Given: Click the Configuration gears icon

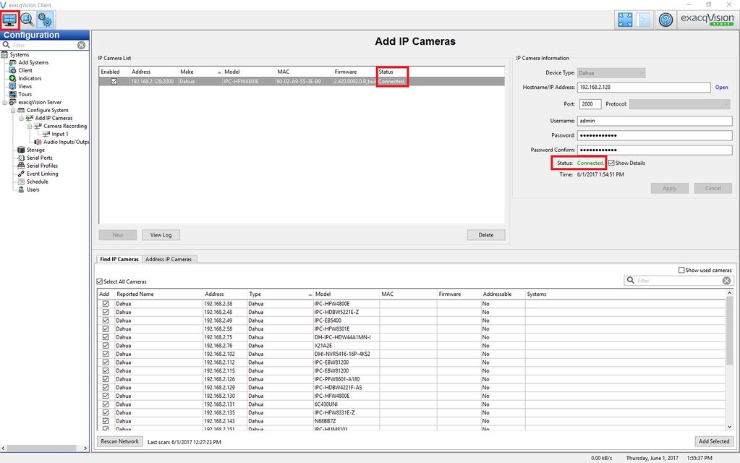Looking at the screenshot, I should pyautogui.click(x=45, y=20).
